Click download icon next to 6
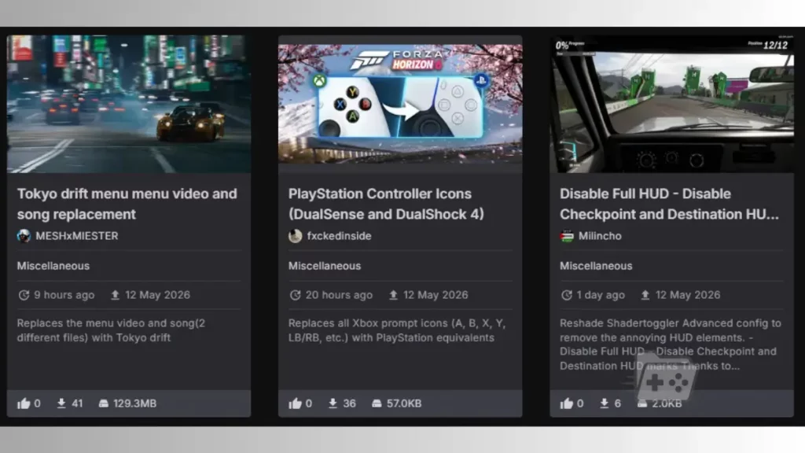 [605, 403]
